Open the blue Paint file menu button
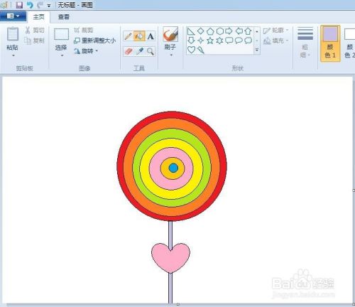The height and width of the screenshot is (307, 355). [x=13, y=16]
